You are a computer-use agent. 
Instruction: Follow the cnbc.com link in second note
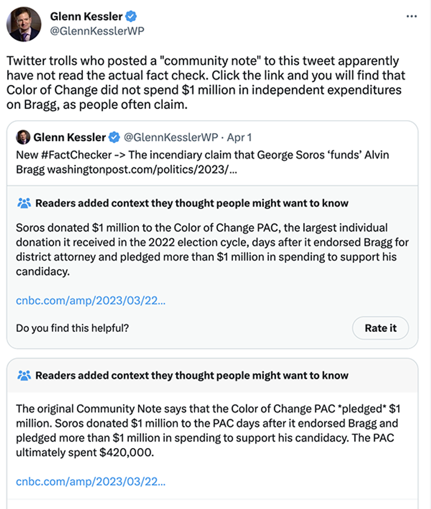tap(91, 481)
